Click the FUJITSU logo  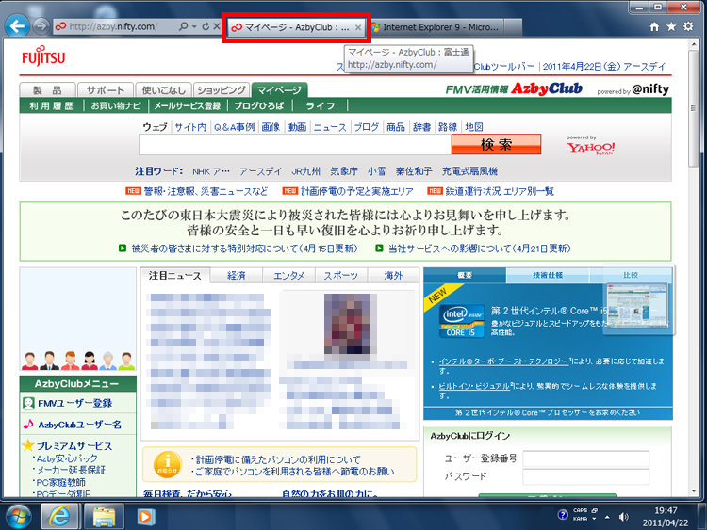click(43, 56)
